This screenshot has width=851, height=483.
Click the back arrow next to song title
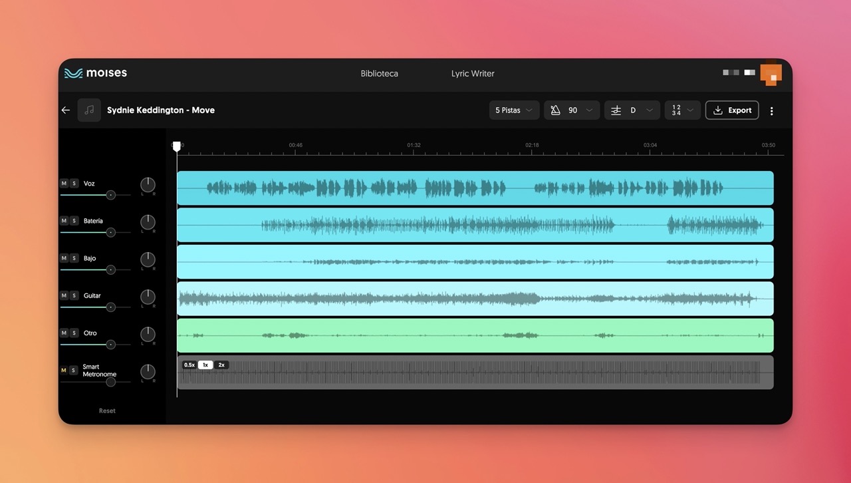tap(65, 110)
